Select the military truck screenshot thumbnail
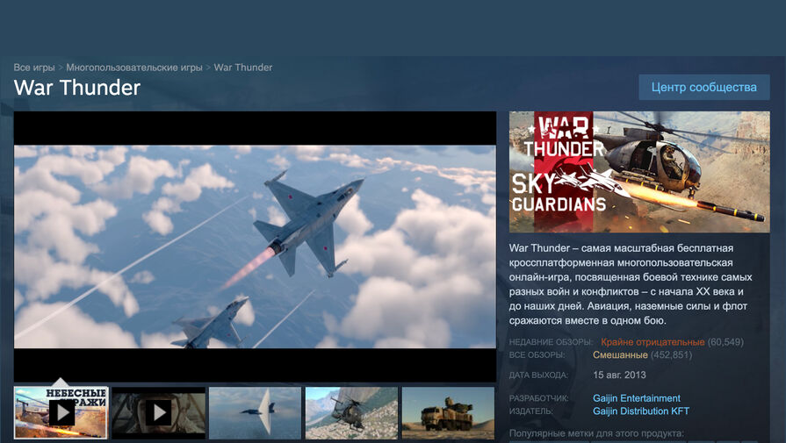Viewport: 786px width, 443px height. pos(448,412)
